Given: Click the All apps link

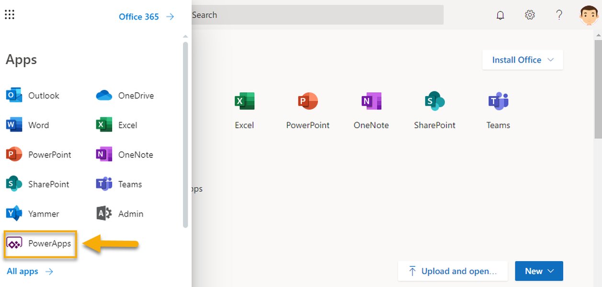Looking at the screenshot, I should click(x=22, y=271).
